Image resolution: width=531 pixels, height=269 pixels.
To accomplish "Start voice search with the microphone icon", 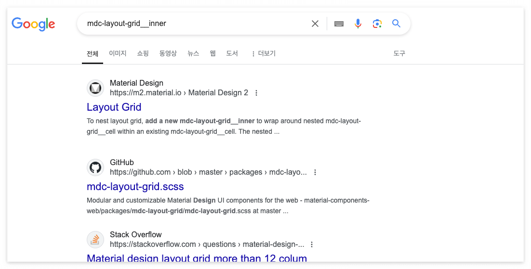I will click(358, 24).
